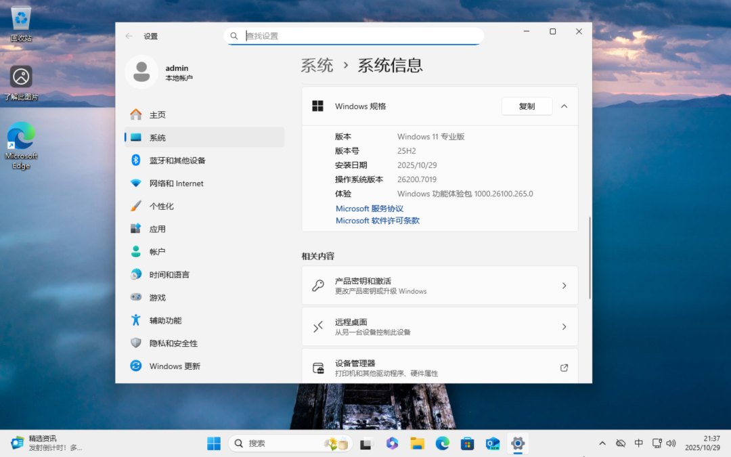Click the volume tray icon
Screen dimensions: 731x457
tap(671, 443)
